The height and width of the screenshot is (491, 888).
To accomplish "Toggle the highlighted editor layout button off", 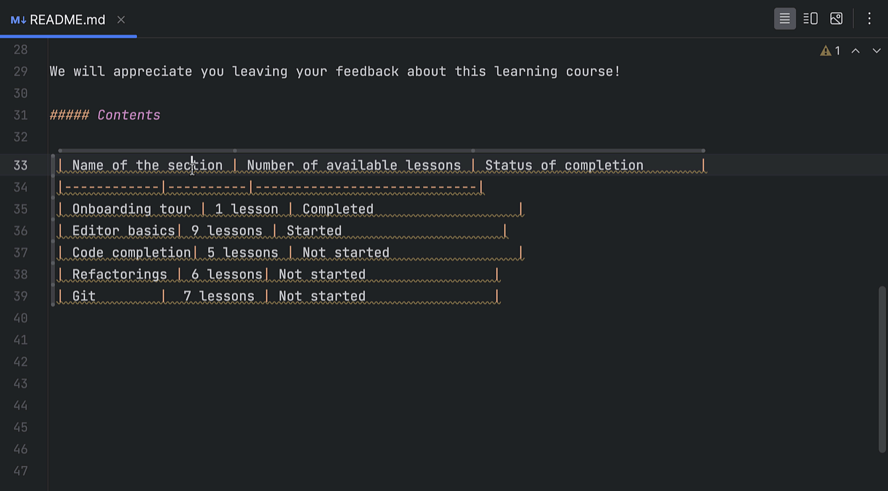I will (785, 18).
